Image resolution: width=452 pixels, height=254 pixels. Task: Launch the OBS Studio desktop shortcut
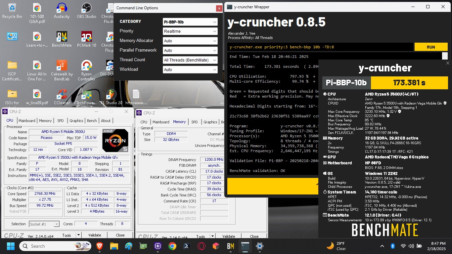86,11
